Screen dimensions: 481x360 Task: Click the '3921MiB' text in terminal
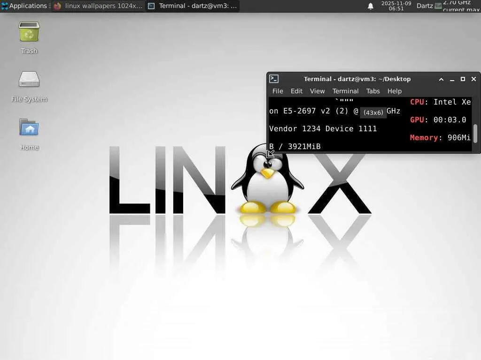(x=304, y=147)
